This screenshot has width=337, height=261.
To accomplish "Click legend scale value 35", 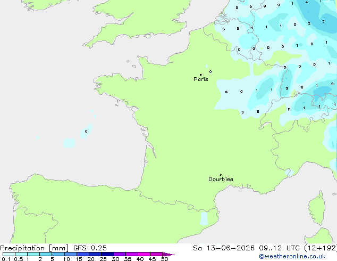I will [128, 259].
